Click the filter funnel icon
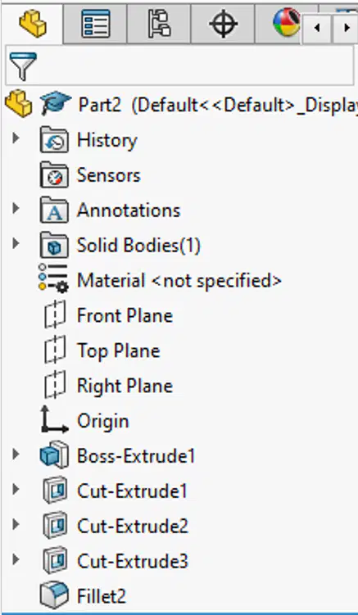Image resolution: width=358 pixels, height=615 pixels. 23,66
